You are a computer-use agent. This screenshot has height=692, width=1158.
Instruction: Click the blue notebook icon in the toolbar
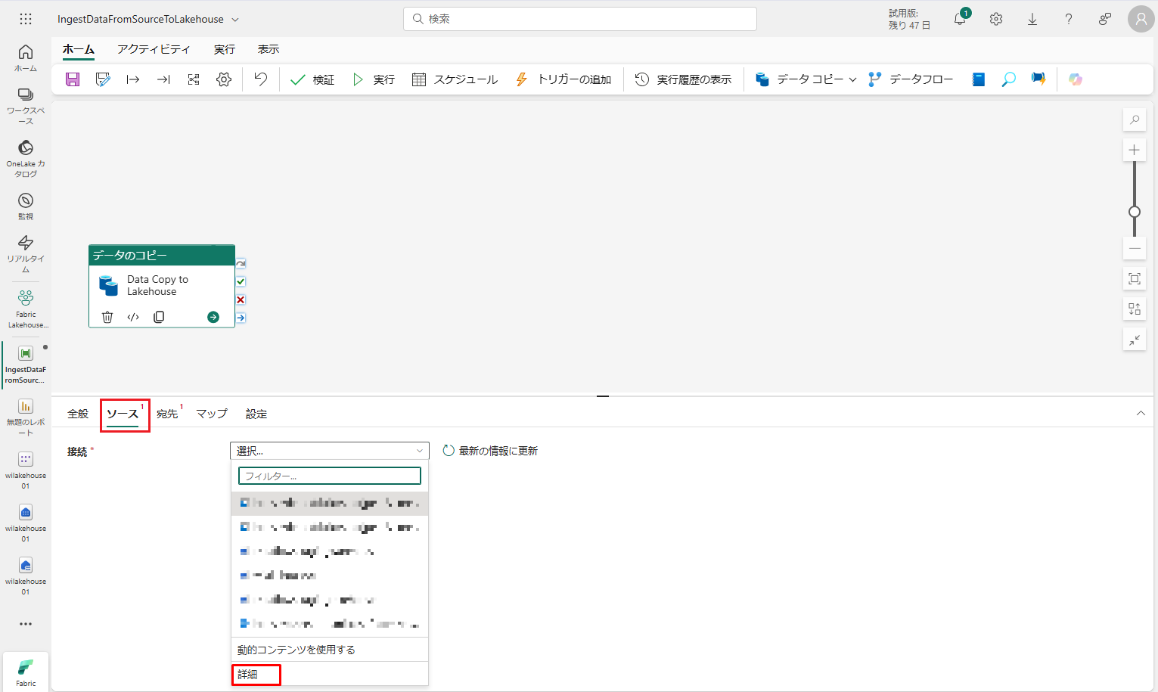pos(979,79)
